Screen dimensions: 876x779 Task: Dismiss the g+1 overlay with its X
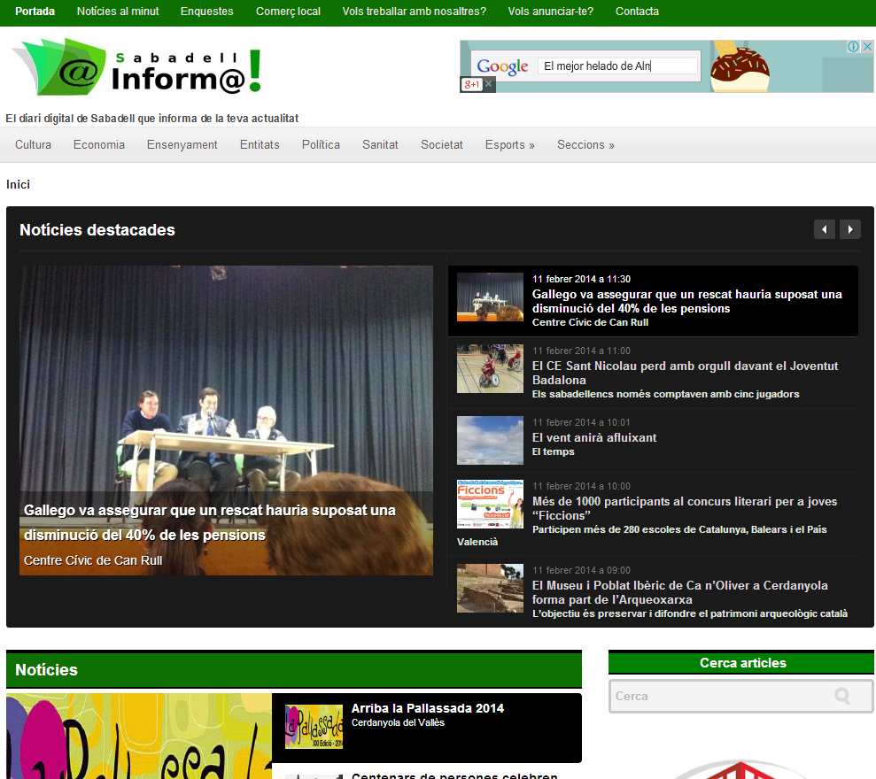point(489,84)
